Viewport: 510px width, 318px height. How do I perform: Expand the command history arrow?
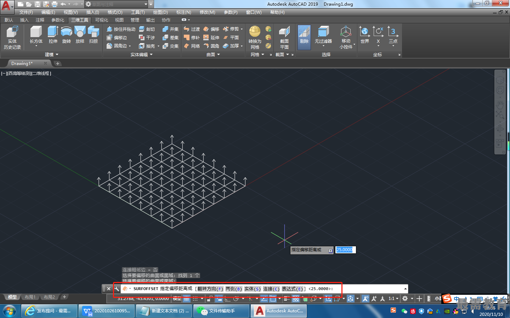(405, 289)
